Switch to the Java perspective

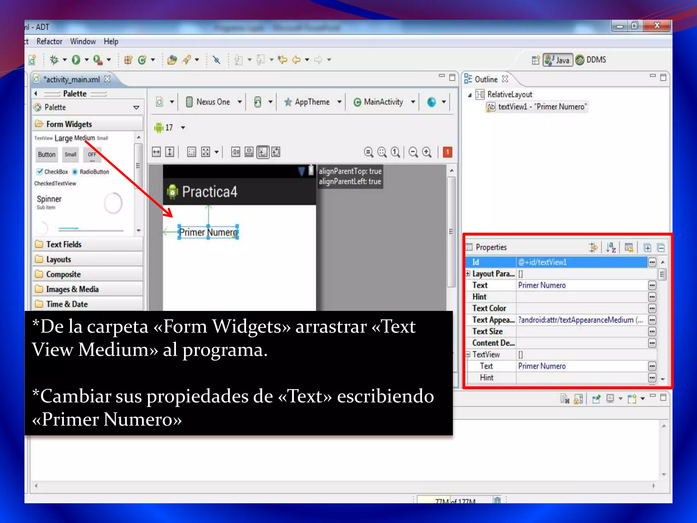(558, 60)
